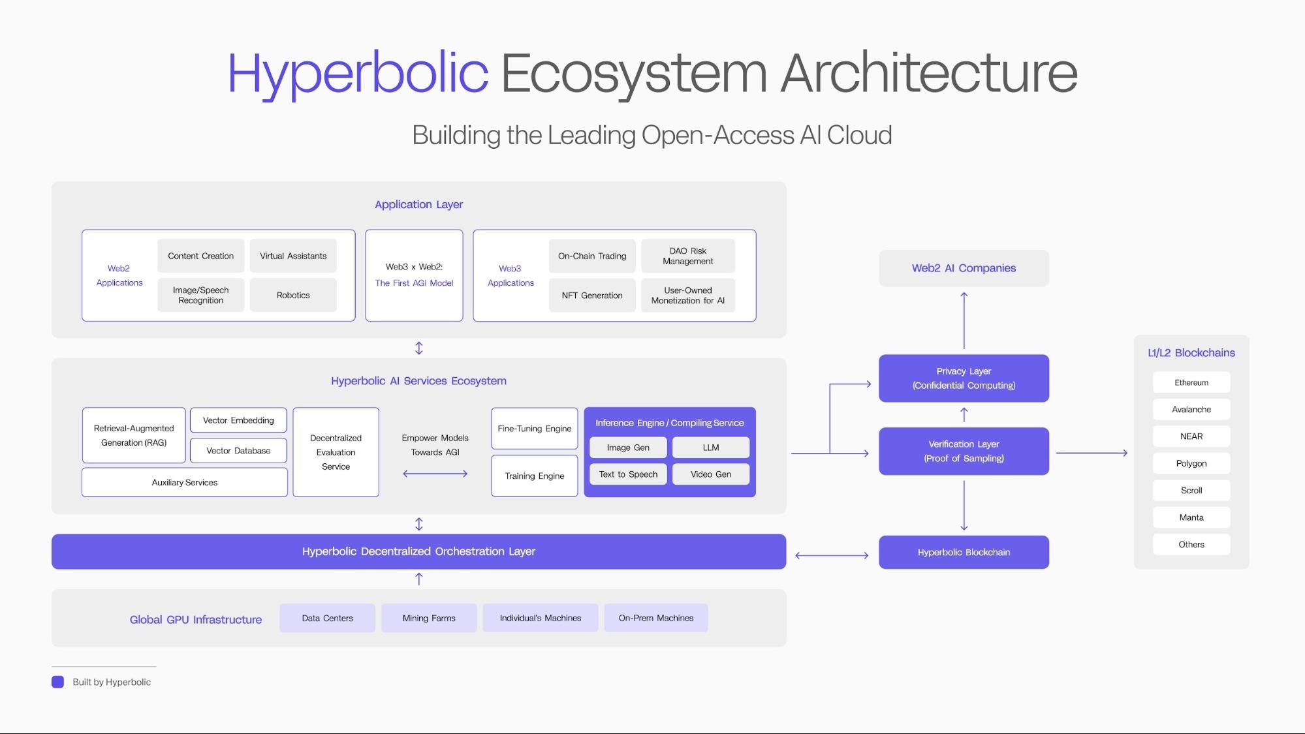1305x734 pixels.
Task: Click the LLM box
Action: [x=711, y=448]
